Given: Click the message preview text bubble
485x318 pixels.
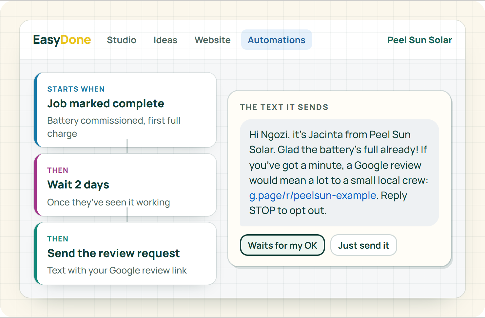Looking at the screenshot, I should pyautogui.click(x=339, y=173).
